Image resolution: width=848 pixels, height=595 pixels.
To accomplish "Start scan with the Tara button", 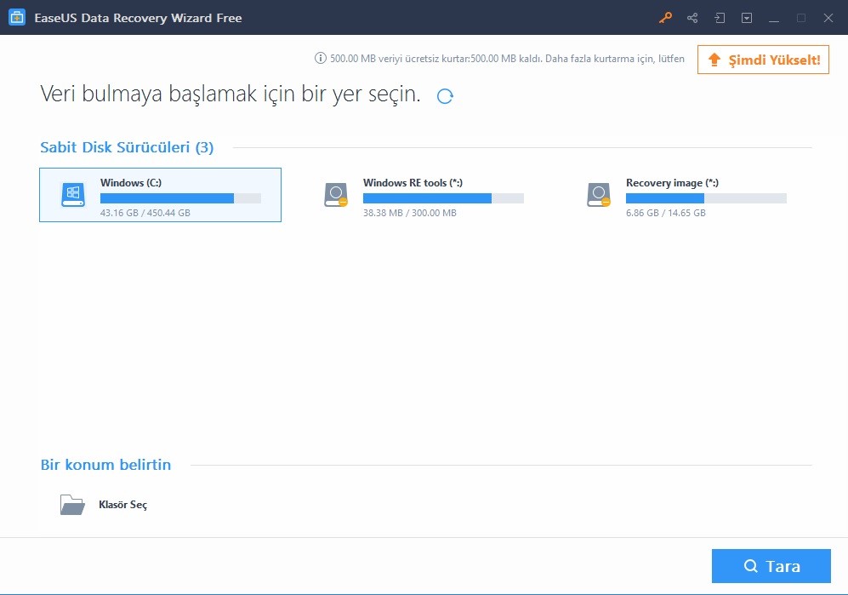I will point(771,566).
